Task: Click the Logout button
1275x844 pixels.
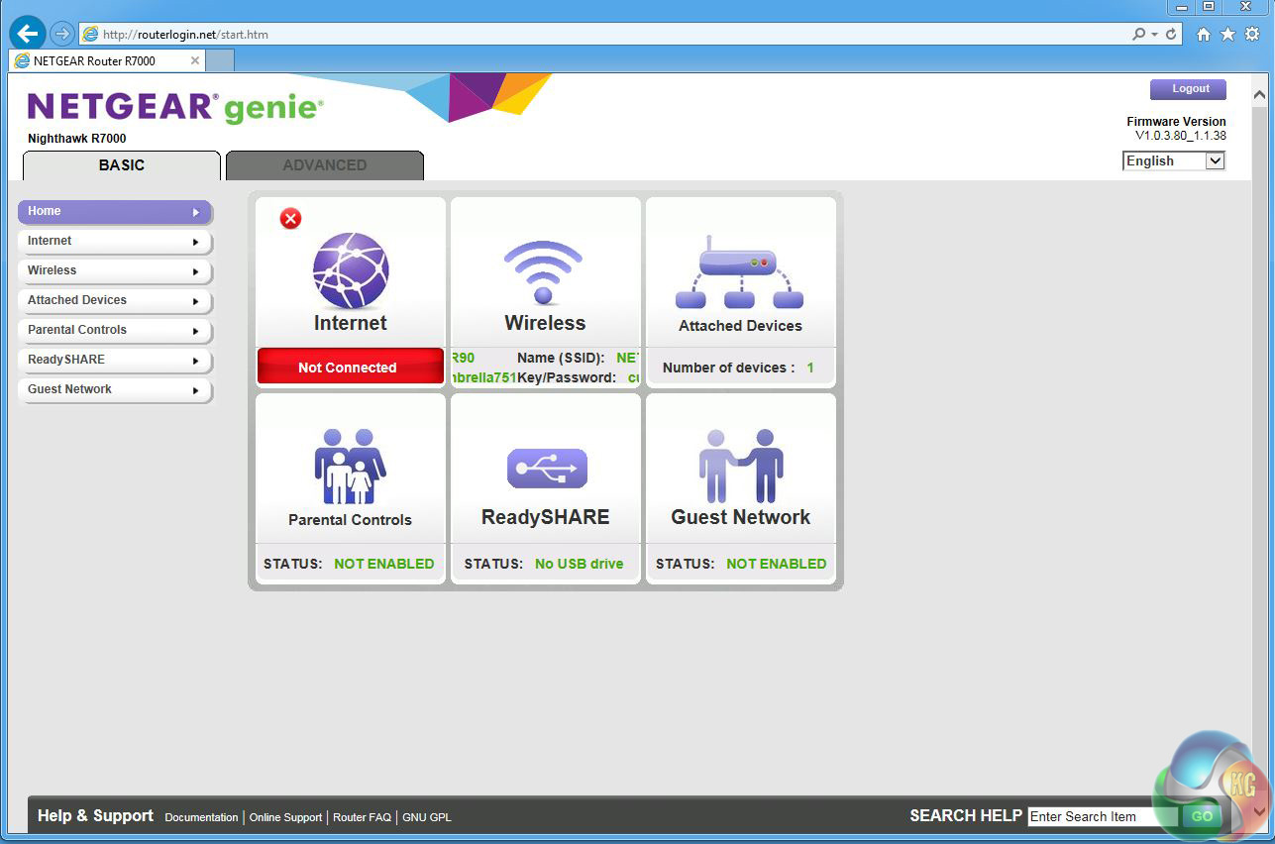Action: (1188, 89)
